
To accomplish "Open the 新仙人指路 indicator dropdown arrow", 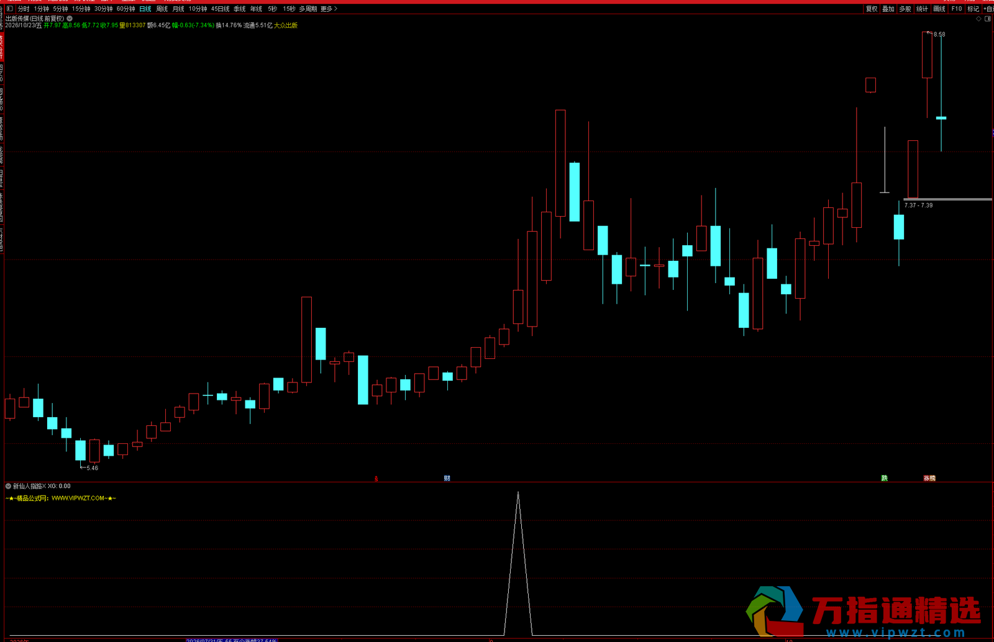I will click(x=8, y=486).
